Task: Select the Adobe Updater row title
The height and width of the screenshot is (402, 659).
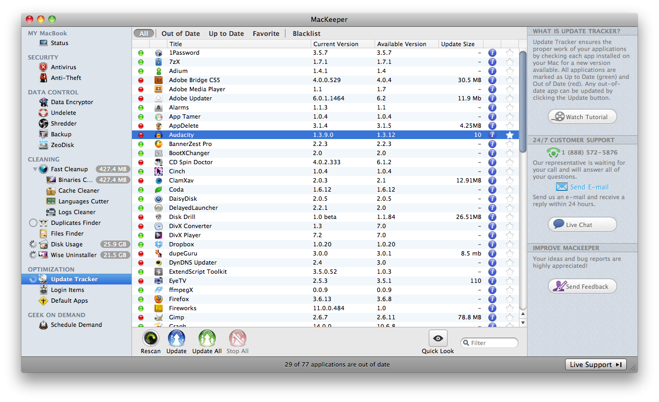Action: click(191, 98)
